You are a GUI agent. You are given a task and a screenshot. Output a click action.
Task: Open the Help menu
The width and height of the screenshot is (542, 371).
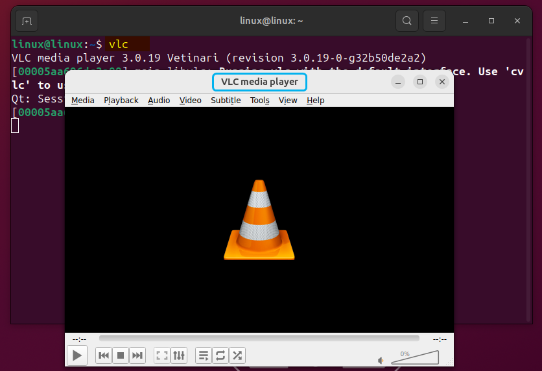click(x=315, y=101)
